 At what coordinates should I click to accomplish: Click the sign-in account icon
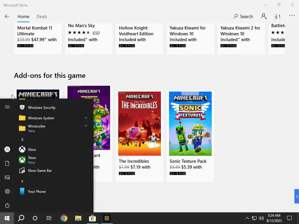pyautogui.click(x=264, y=16)
